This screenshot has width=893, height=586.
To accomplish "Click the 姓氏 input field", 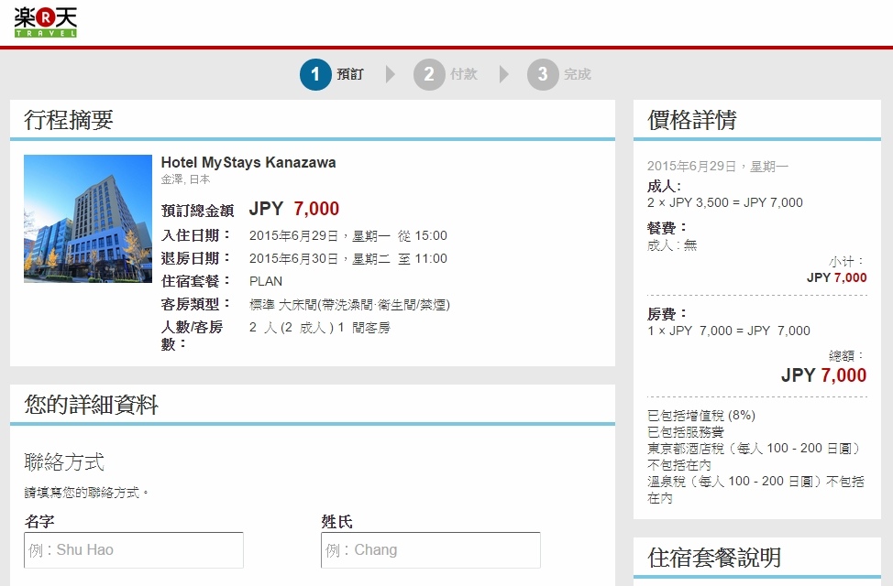I will coord(431,550).
